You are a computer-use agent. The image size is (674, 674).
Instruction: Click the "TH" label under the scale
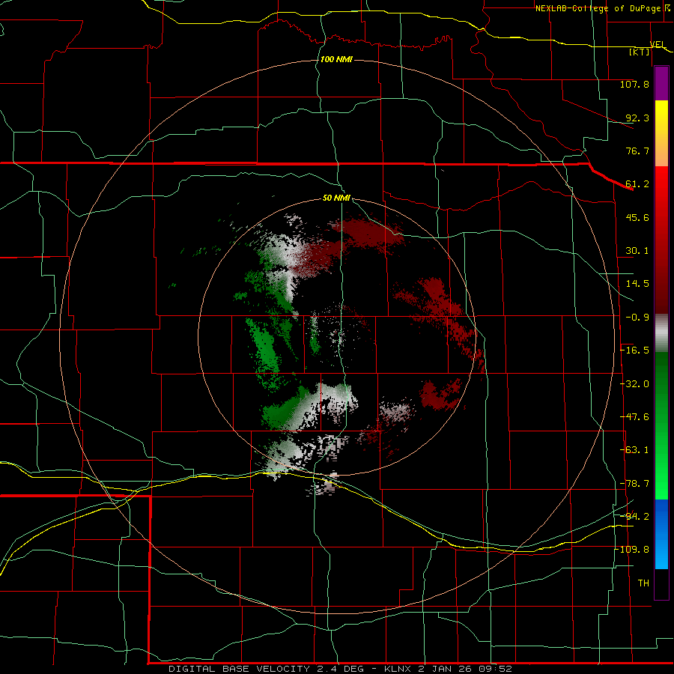643,583
